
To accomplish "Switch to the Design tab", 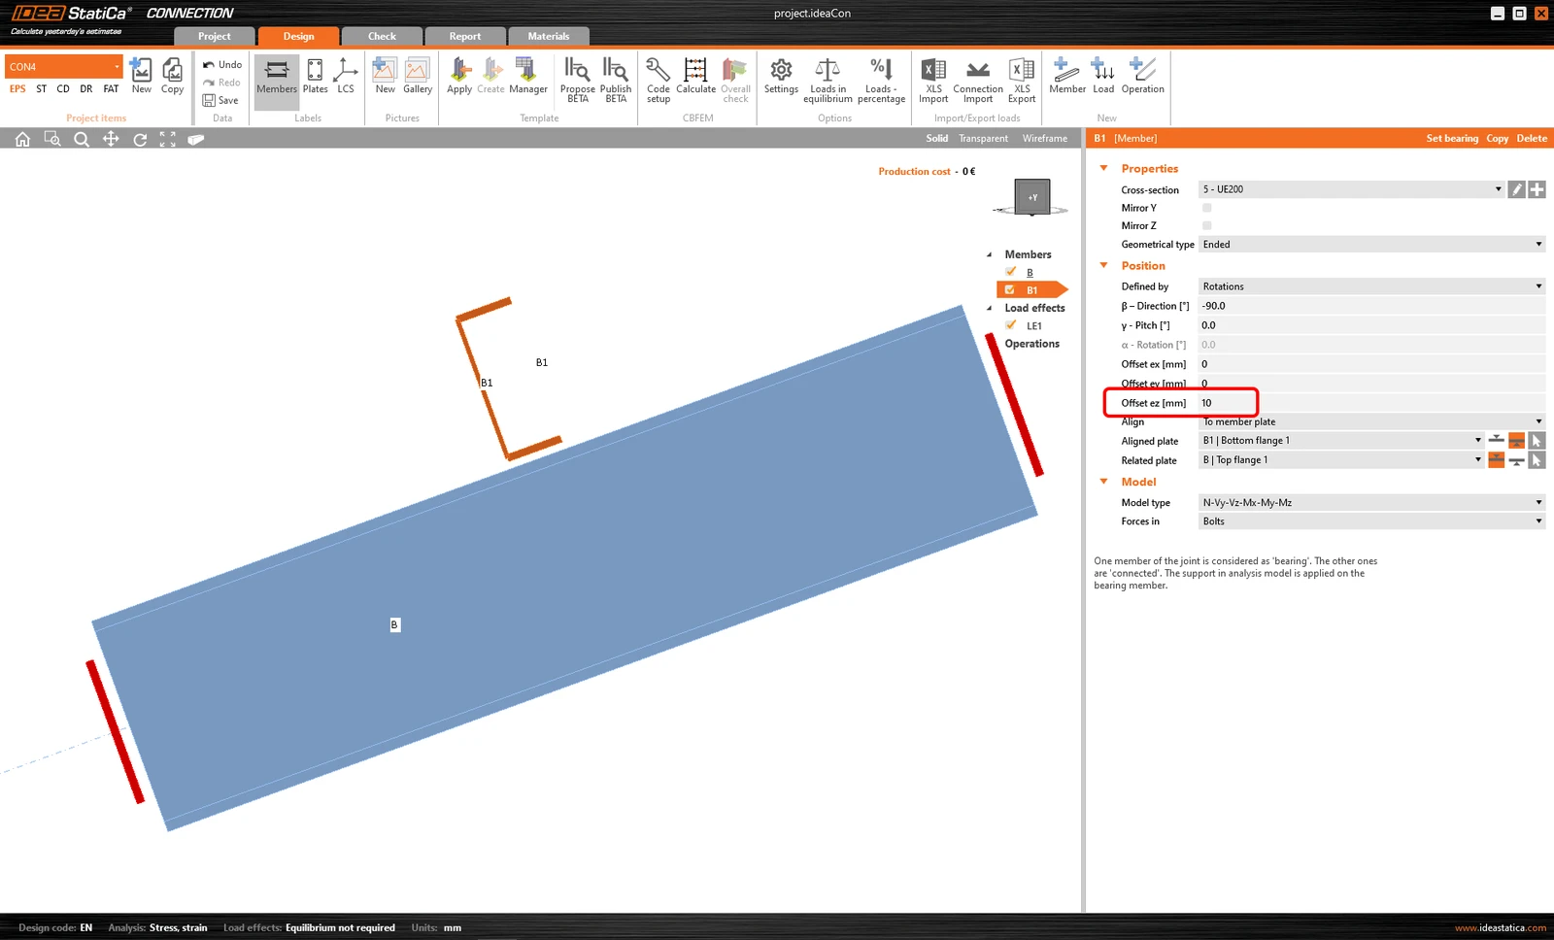I will [x=298, y=36].
